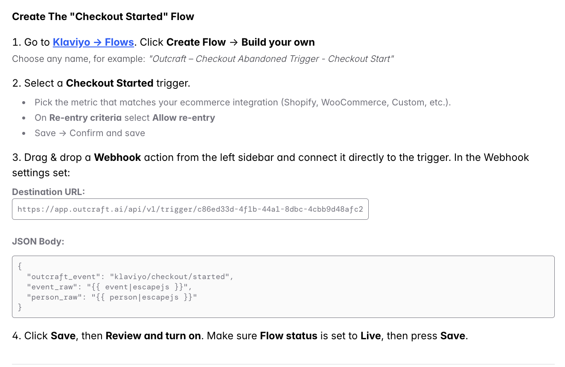
Task: Click the "Create The Checkout Started Flow" heading
Action: (x=103, y=17)
